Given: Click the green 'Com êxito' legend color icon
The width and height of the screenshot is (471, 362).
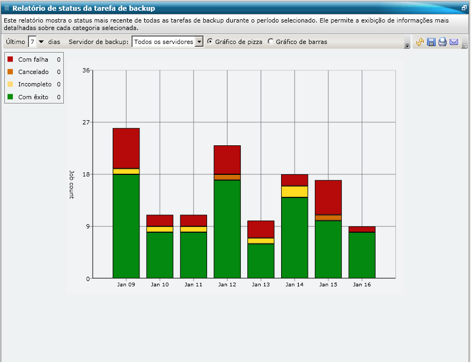Looking at the screenshot, I should [9, 97].
